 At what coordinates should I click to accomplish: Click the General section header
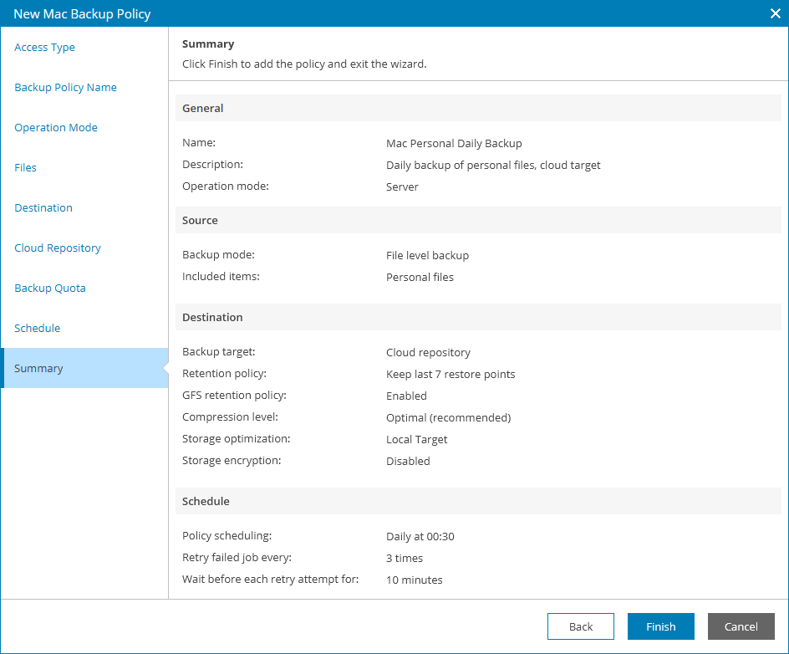203,109
